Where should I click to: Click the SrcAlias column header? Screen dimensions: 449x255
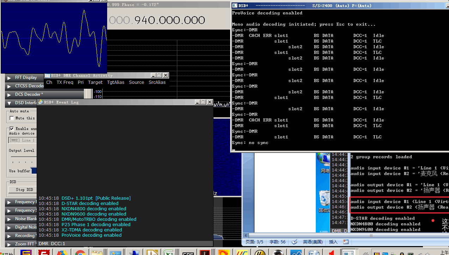click(x=157, y=82)
